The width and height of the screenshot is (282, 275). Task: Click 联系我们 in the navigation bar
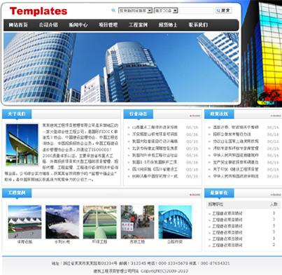click(198, 24)
